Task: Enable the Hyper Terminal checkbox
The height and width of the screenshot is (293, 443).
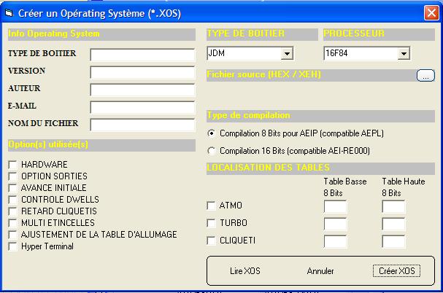Action: click(x=12, y=246)
